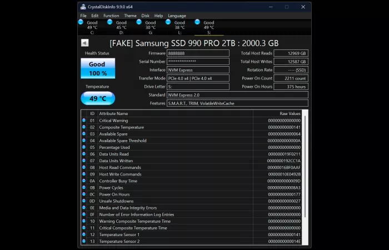This screenshot has height=250, width=389.
Task: Click Rotation Rate value ---- (SSD)
Action: (x=291, y=70)
